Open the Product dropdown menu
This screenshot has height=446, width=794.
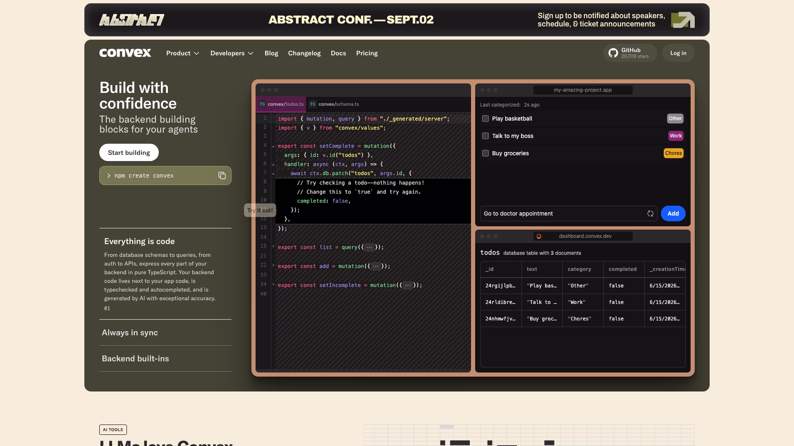click(183, 53)
